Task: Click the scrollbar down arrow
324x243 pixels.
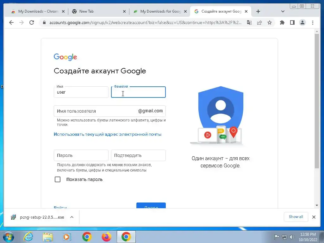Action: pyautogui.click(x=317, y=205)
